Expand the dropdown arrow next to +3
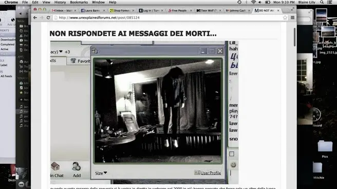This screenshot has width=337, height=189. [x=61, y=51]
